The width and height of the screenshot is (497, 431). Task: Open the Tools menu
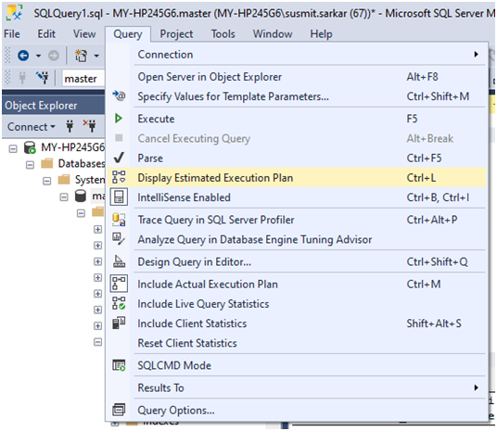[223, 34]
